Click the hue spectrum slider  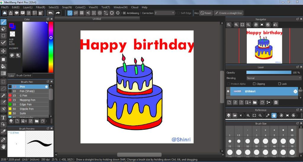click(51, 47)
